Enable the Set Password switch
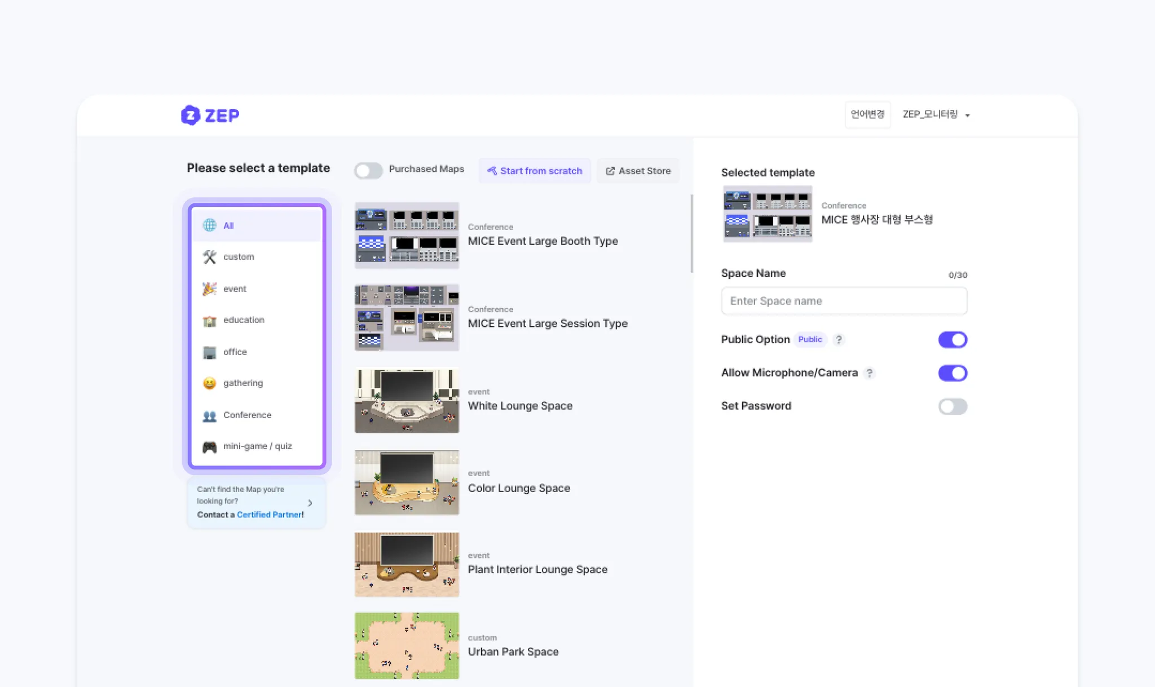1155x687 pixels. coord(953,406)
